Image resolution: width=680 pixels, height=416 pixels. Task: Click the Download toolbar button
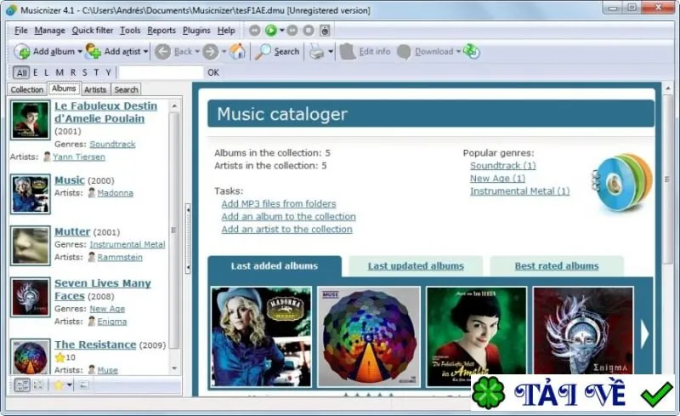point(425,52)
